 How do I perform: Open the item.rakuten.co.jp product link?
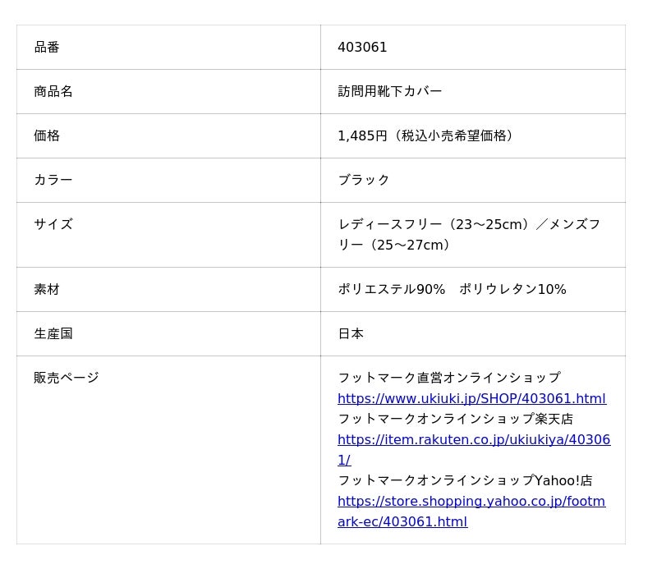point(473,440)
